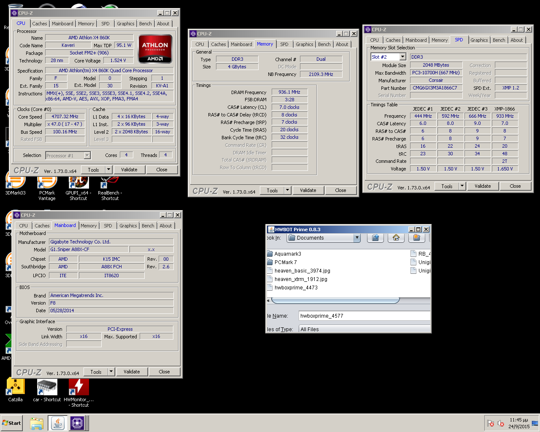
Task: Click the Start button on taskbar
Action: coord(12,423)
